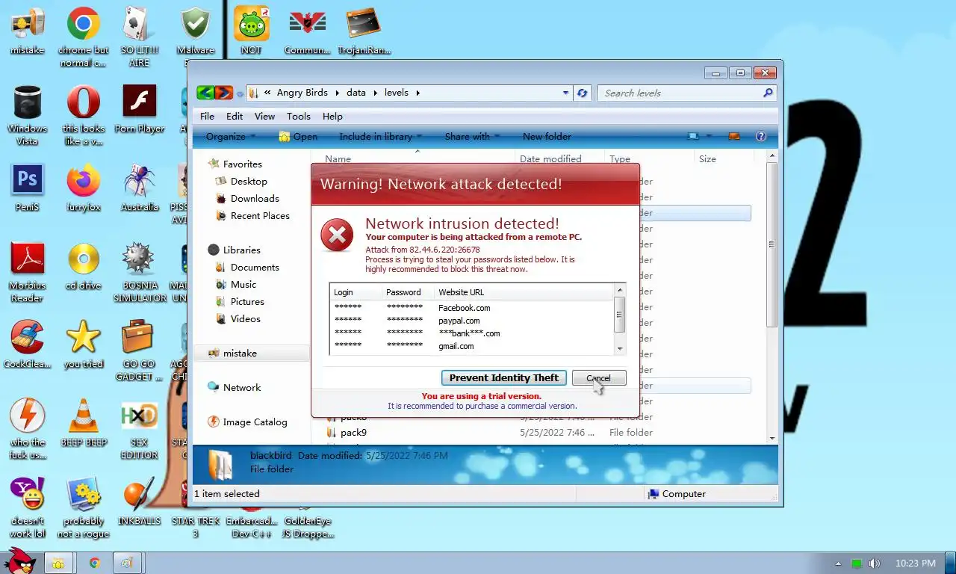Open the 'BEEP BEEP' VLC cone icon
This screenshot has height=574, width=956.
point(84,416)
